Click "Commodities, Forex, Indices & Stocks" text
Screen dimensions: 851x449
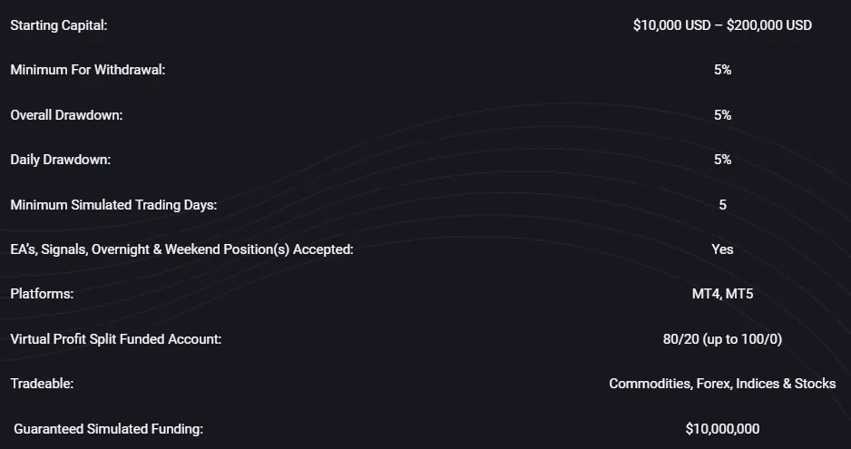pos(722,384)
